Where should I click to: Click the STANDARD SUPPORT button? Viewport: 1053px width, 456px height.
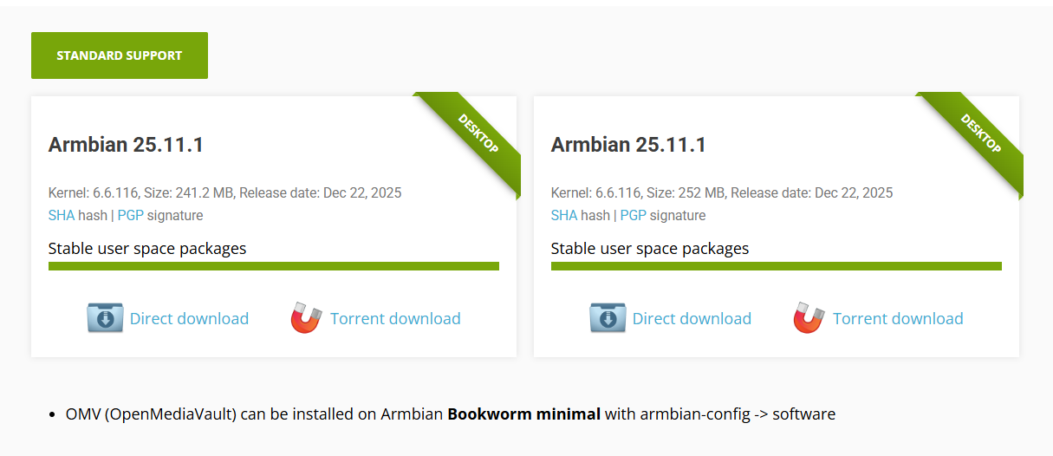coord(120,55)
